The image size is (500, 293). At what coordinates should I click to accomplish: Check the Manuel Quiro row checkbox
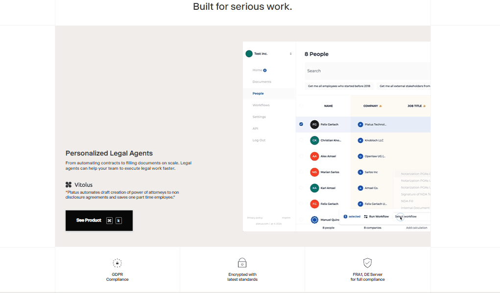point(301,220)
